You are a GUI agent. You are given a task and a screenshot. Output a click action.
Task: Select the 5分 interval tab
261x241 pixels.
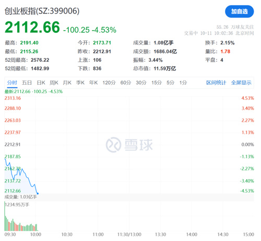click(x=170, y=83)
